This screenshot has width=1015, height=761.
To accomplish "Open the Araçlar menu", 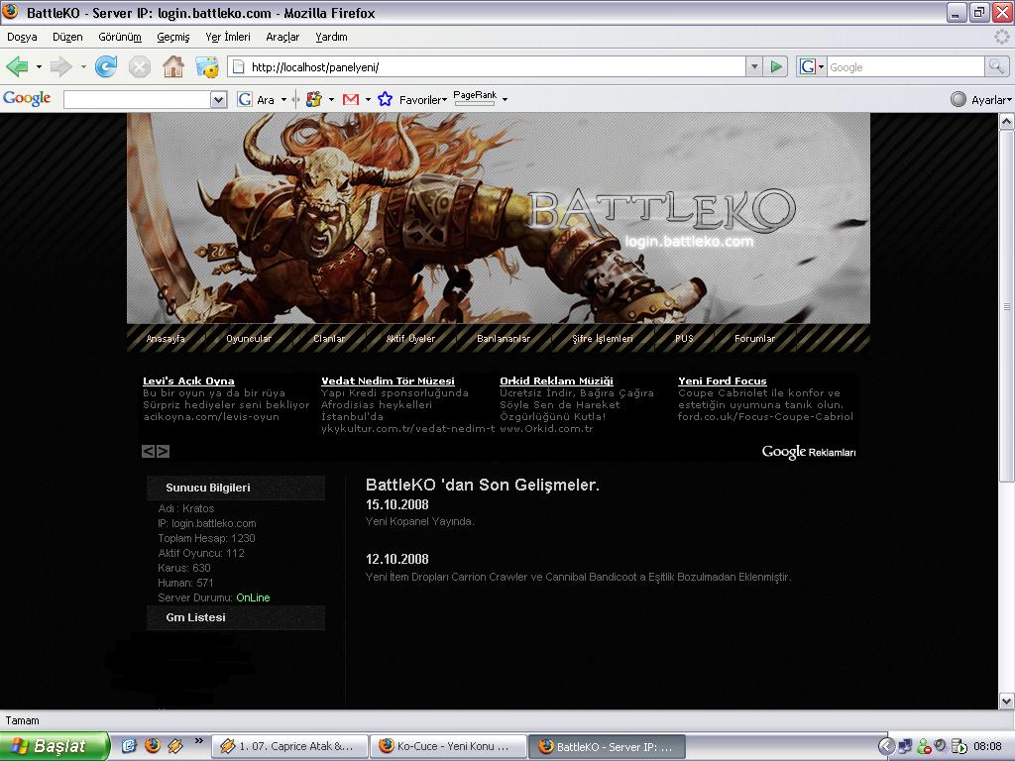I will (282, 37).
